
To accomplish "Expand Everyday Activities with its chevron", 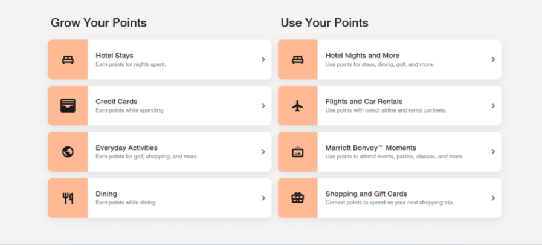I will (263, 152).
